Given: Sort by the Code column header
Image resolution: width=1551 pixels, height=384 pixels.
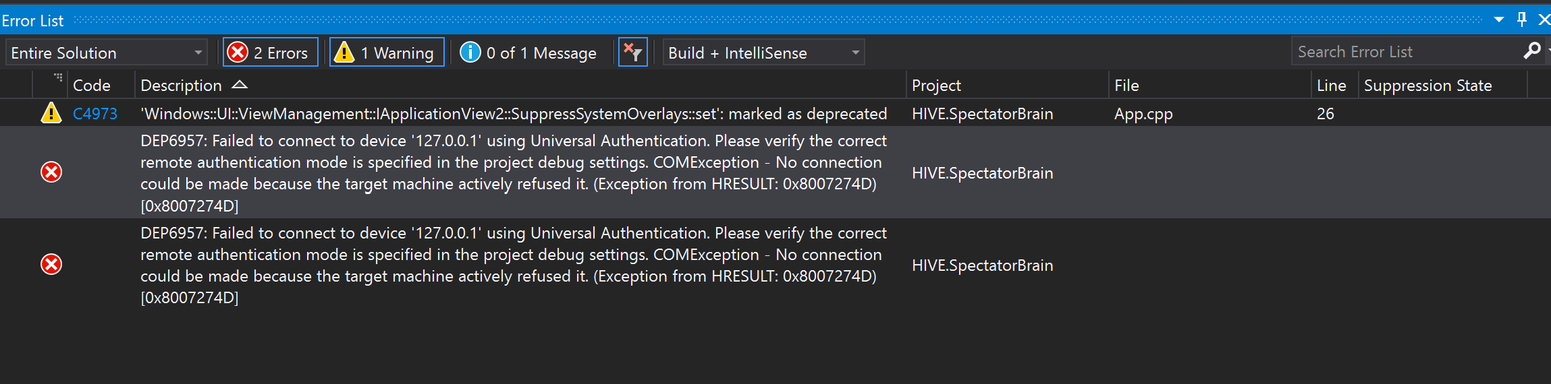Looking at the screenshot, I should pyautogui.click(x=92, y=86).
